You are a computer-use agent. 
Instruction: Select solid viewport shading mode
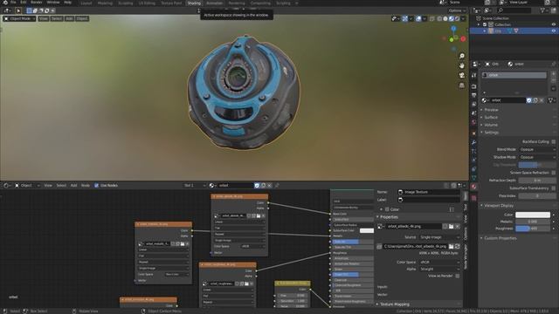pyautogui.click(x=445, y=18)
